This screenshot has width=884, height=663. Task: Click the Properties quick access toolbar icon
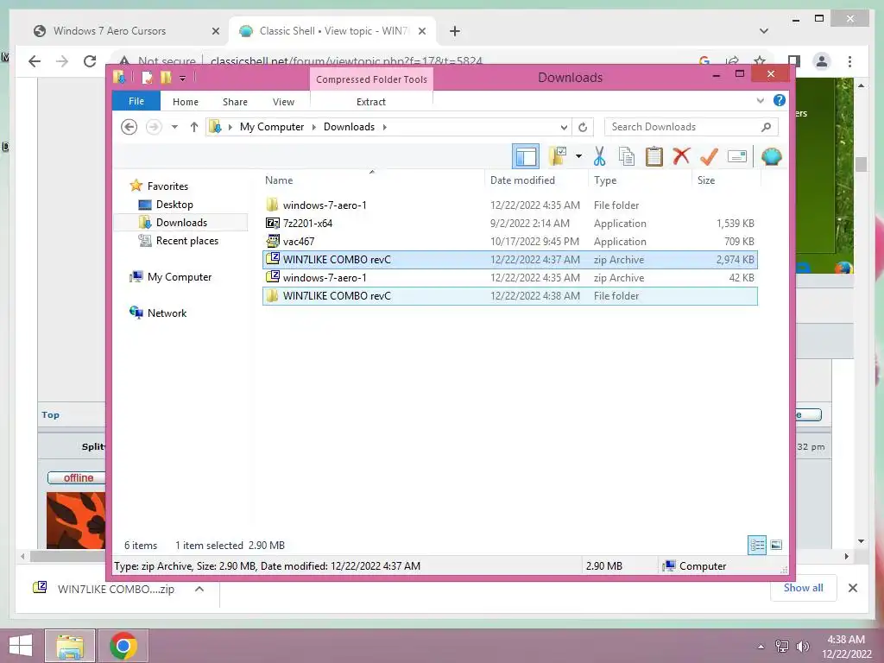pos(147,78)
